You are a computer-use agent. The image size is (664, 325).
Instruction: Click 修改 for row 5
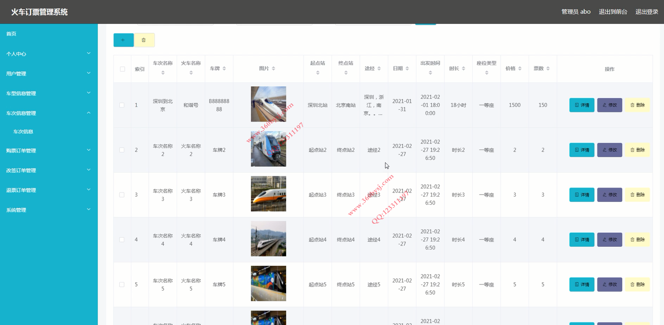click(610, 284)
